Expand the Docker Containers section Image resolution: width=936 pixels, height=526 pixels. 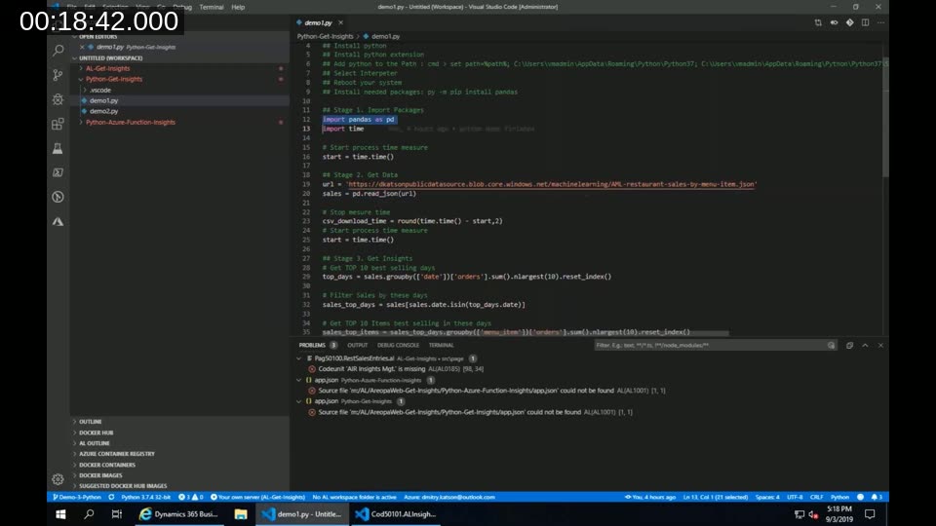click(107, 465)
